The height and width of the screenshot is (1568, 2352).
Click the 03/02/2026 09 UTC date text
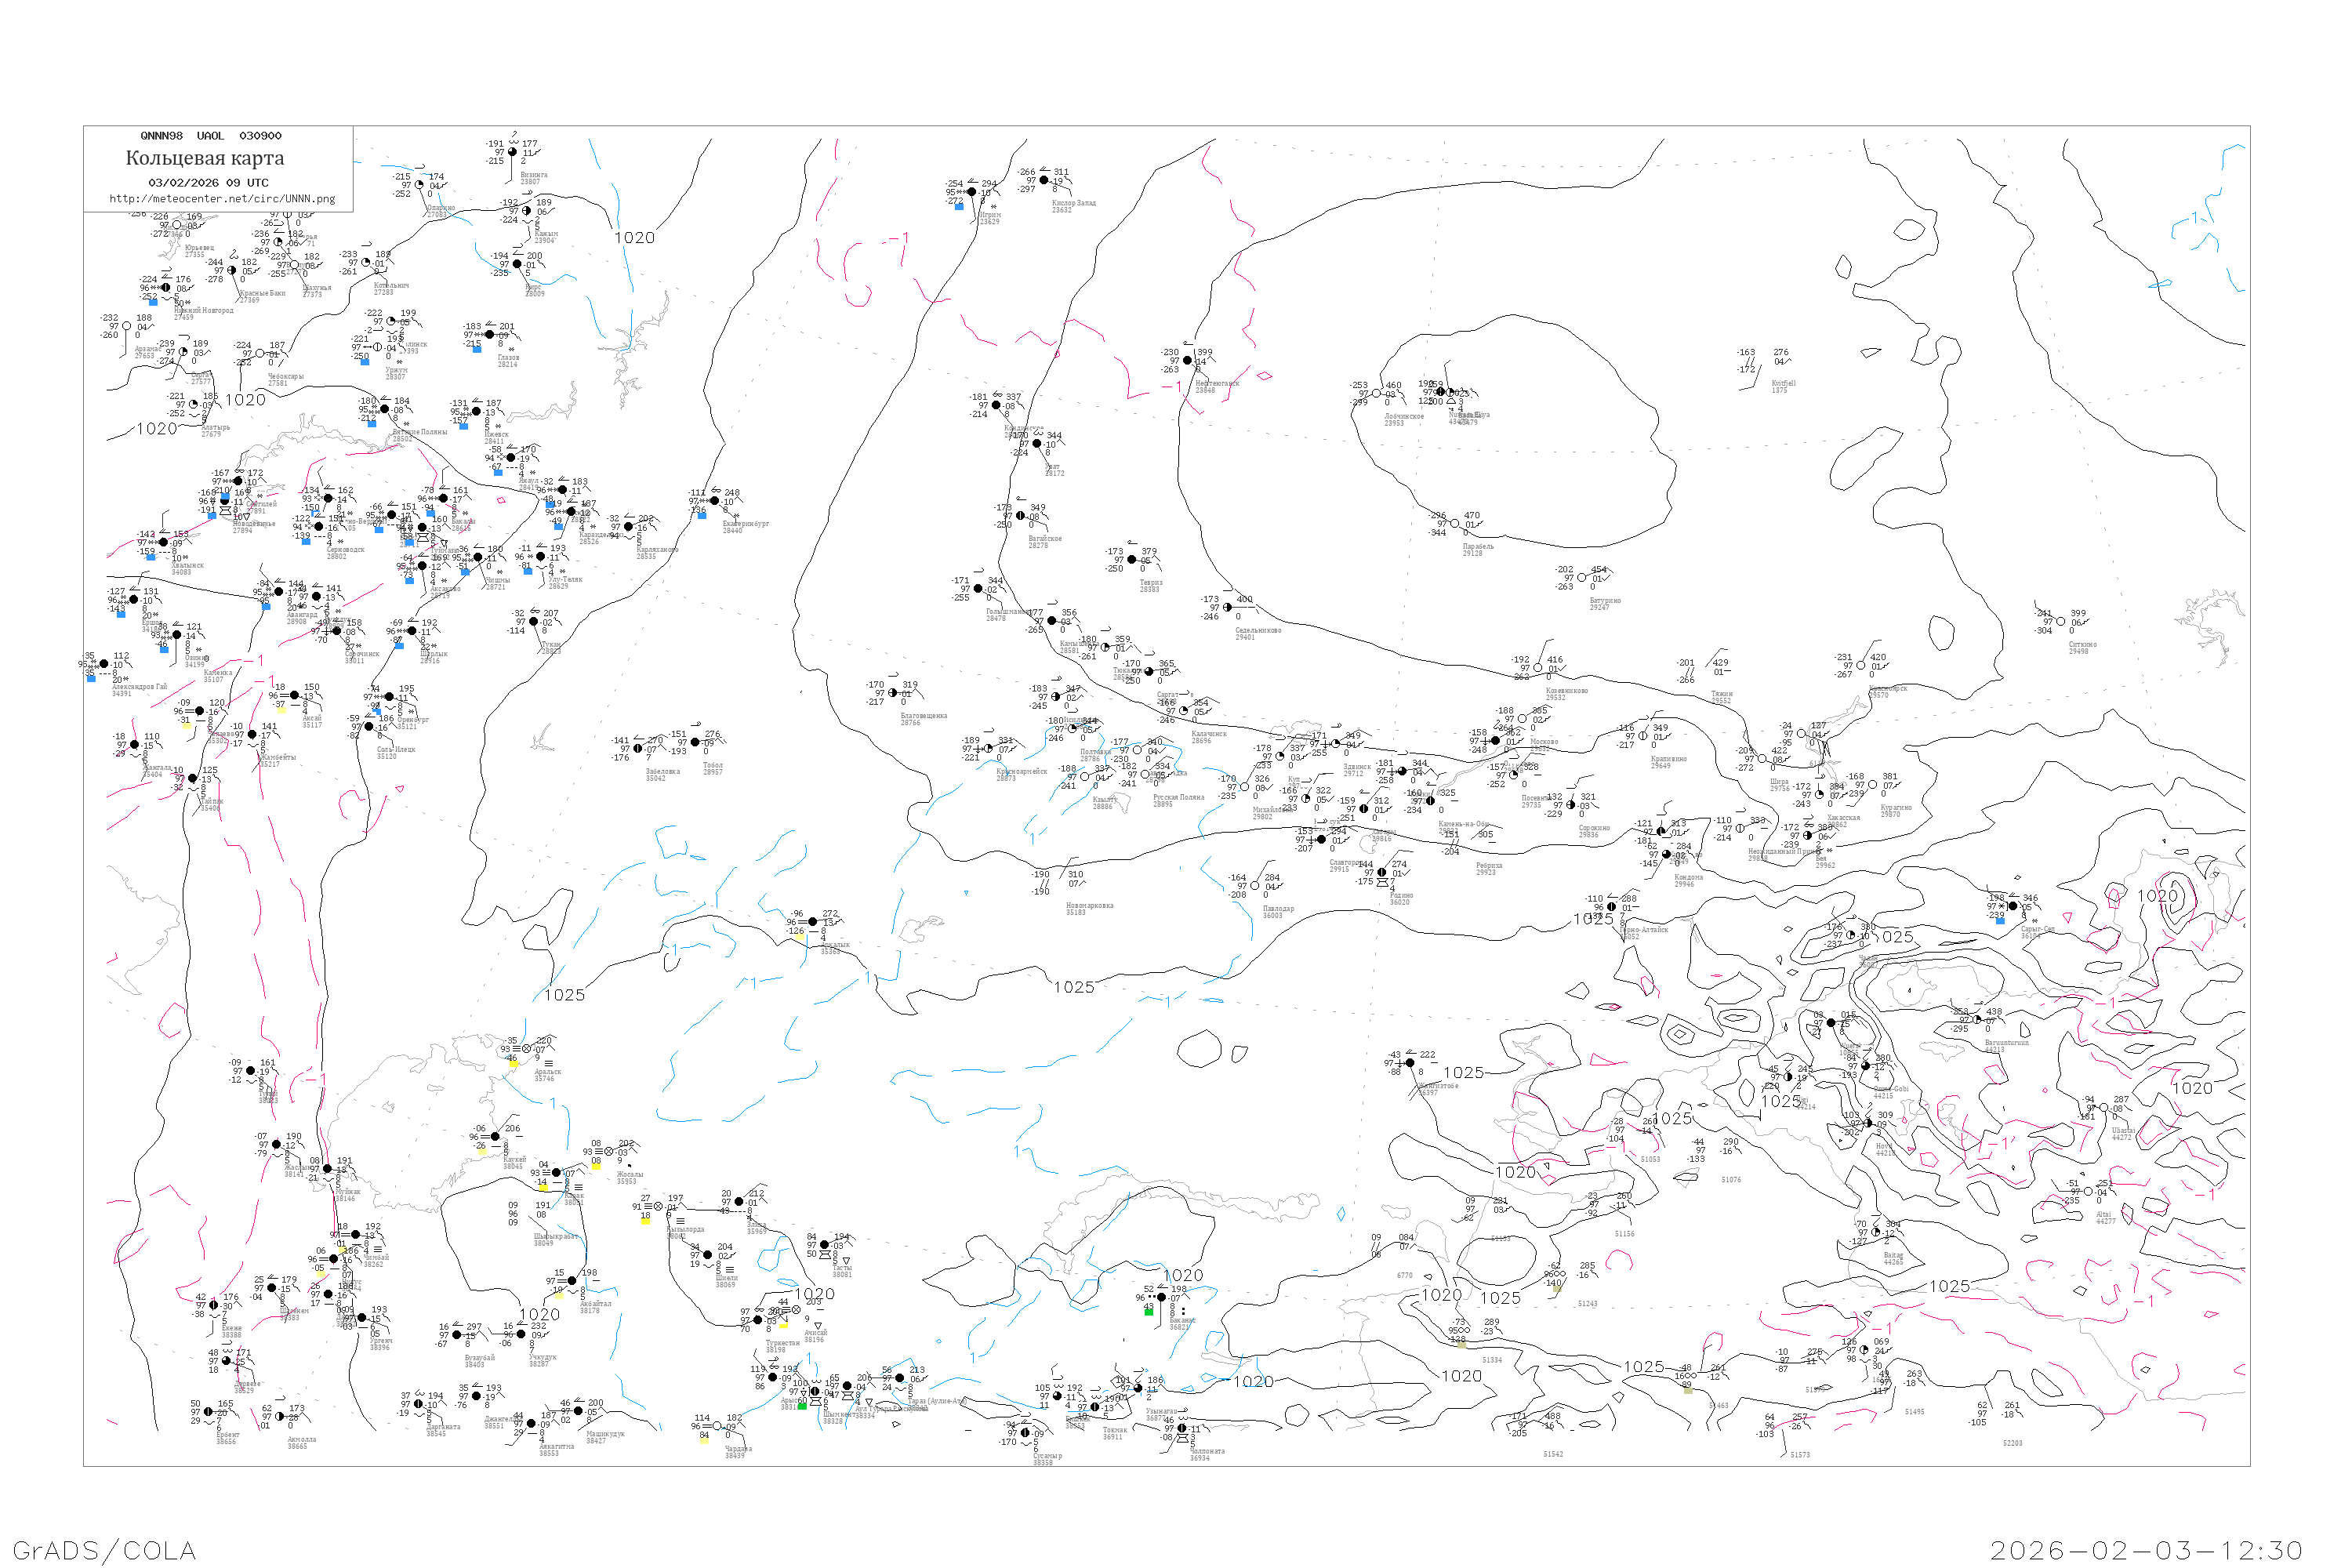(208, 183)
